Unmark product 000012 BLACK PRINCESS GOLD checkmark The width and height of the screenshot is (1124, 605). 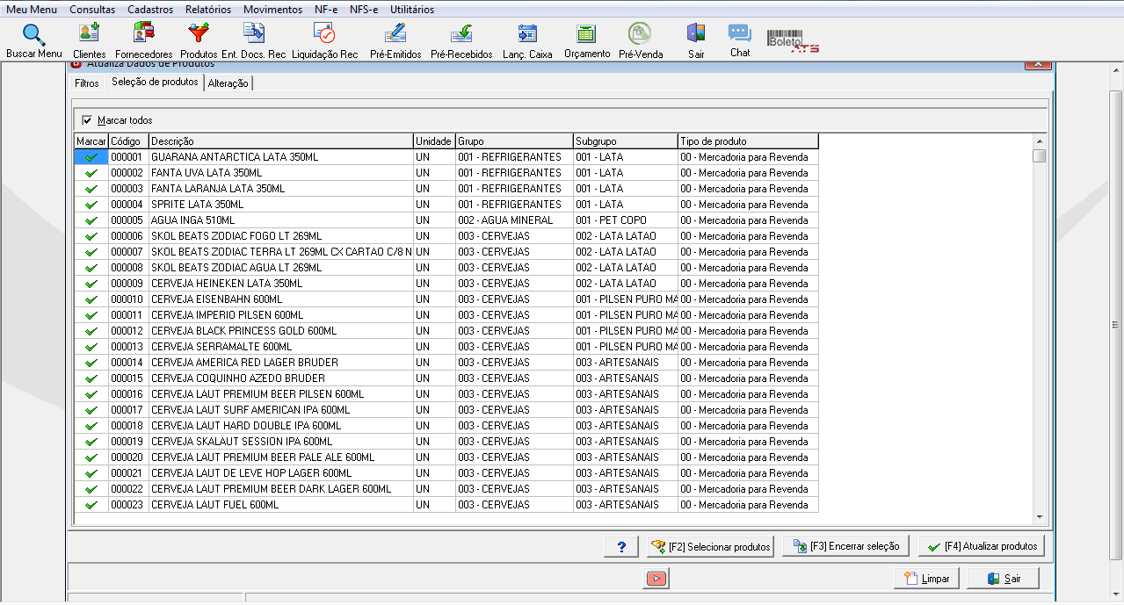click(x=91, y=331)
